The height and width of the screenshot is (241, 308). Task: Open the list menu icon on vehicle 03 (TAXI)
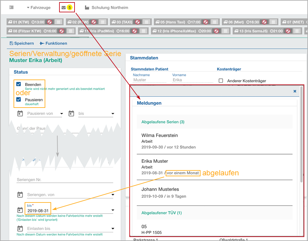[x=147, y=22]
